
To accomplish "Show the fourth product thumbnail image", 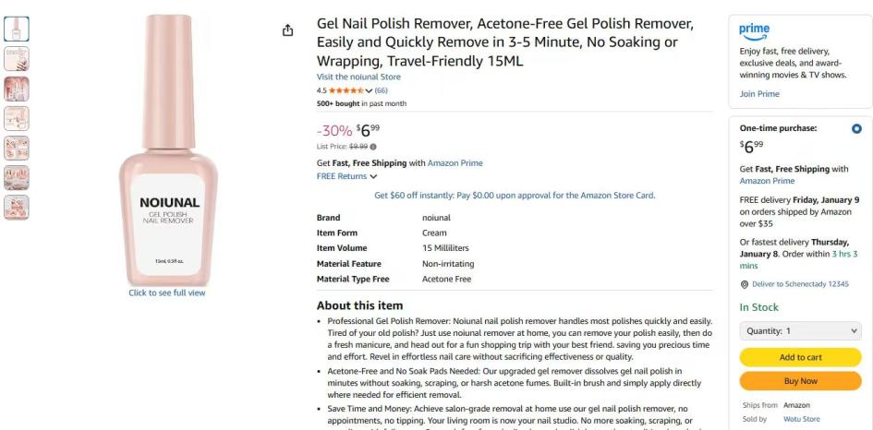I will click(17, 118).
